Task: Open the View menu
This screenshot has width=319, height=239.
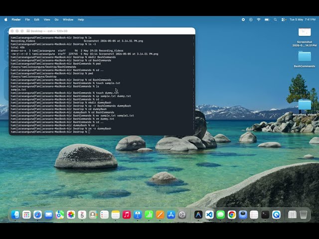Action: pos(47,19)
